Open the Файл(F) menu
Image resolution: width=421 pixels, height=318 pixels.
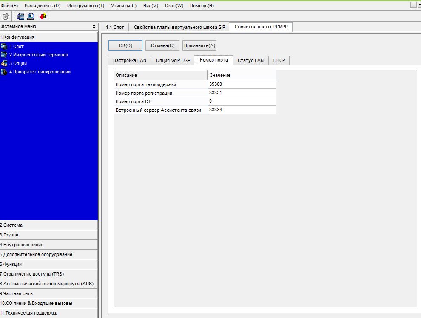click(x=9, y=6)
